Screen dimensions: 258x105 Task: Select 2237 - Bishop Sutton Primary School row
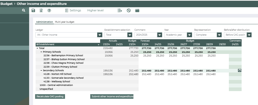(64, 59)
